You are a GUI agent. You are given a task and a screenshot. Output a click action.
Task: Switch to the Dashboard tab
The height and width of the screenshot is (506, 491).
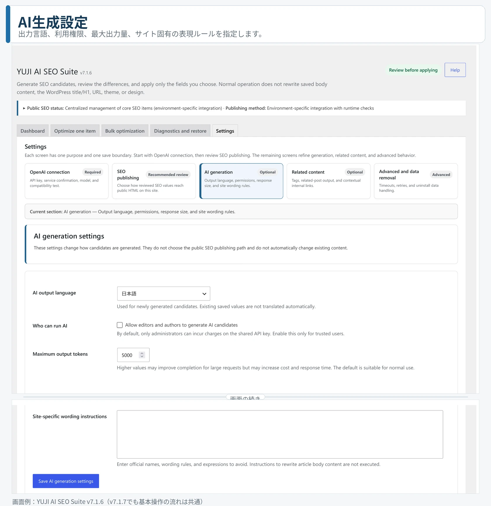click(x=32, y=131)
